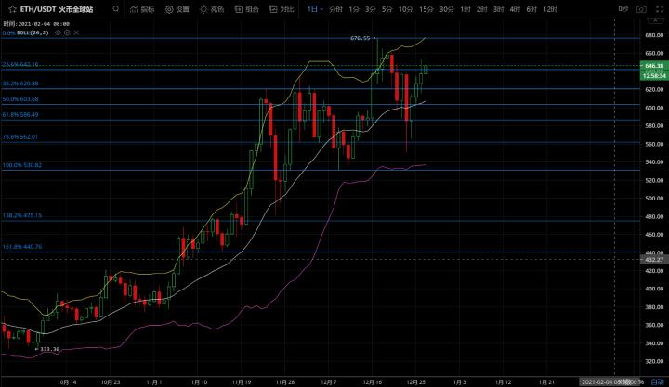Toggle 自动 auto-scale button

[x=658, y=381]
